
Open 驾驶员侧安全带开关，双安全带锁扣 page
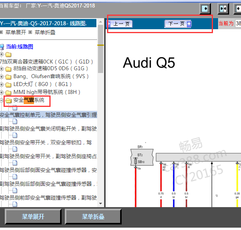(46, 142)
